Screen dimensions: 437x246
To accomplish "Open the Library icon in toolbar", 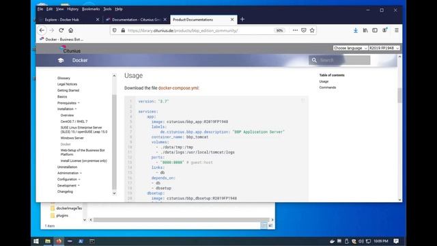I will [x=365, y=30].
